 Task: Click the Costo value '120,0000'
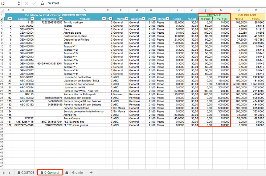point(177,94)
